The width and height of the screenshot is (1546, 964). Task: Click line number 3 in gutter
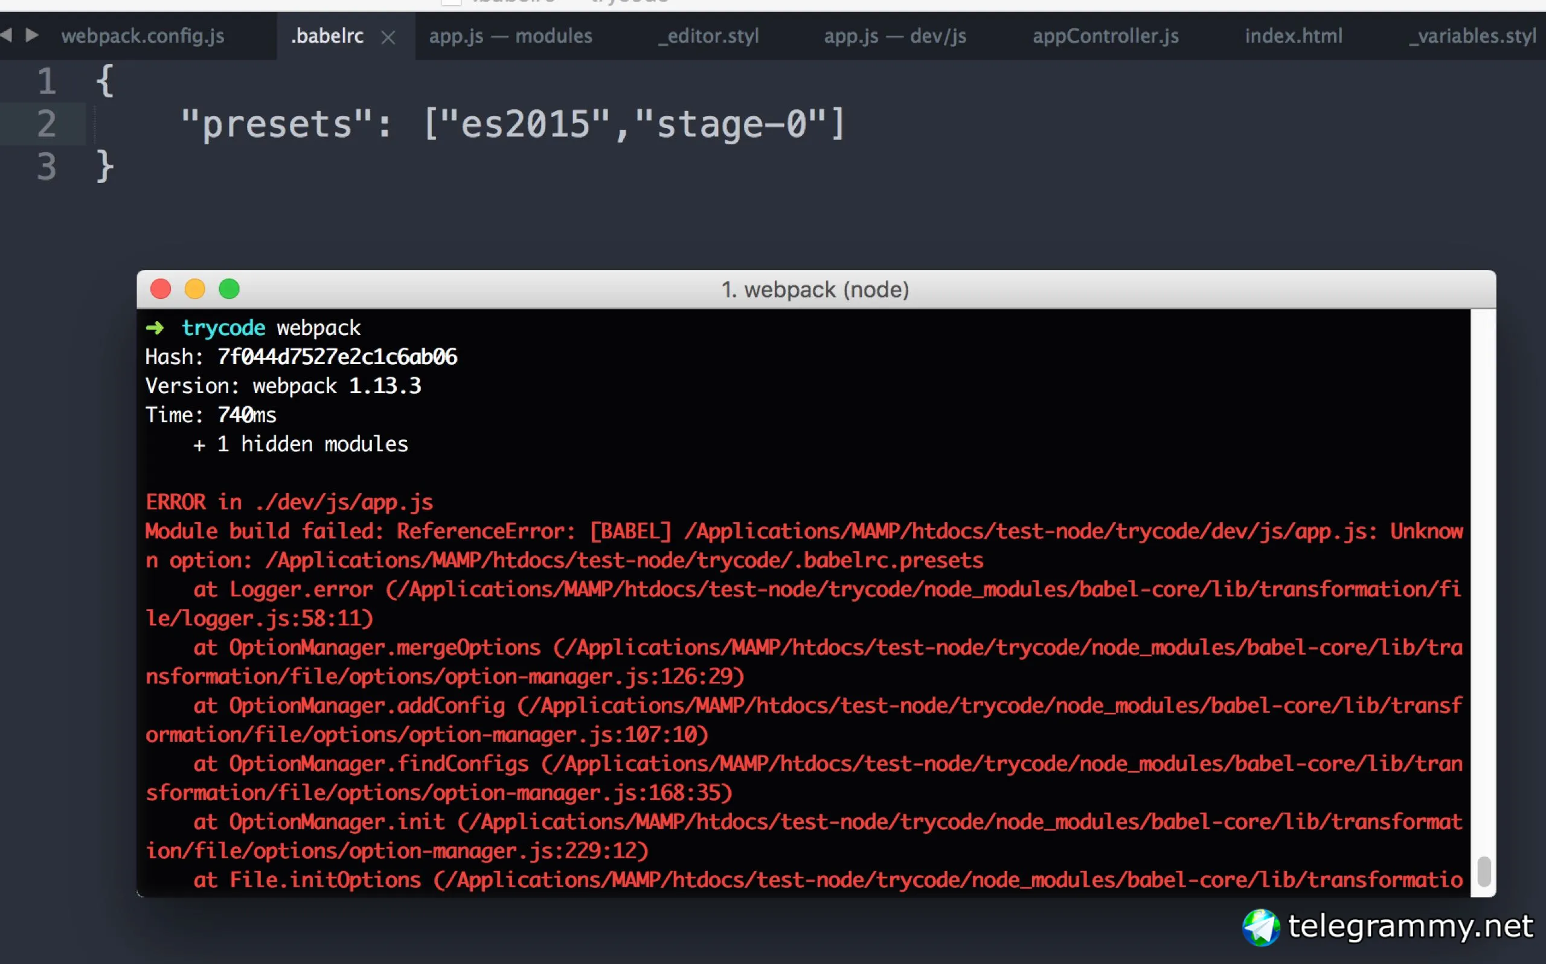(46, 167)
